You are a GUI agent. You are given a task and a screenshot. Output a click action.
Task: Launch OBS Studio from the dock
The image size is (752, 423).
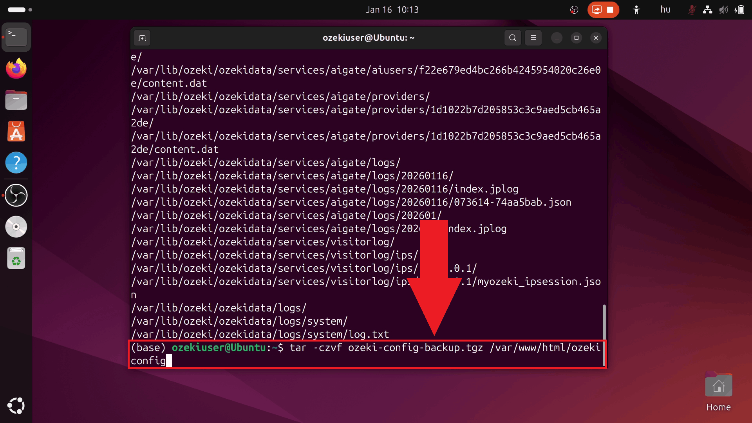click(16, 195)
